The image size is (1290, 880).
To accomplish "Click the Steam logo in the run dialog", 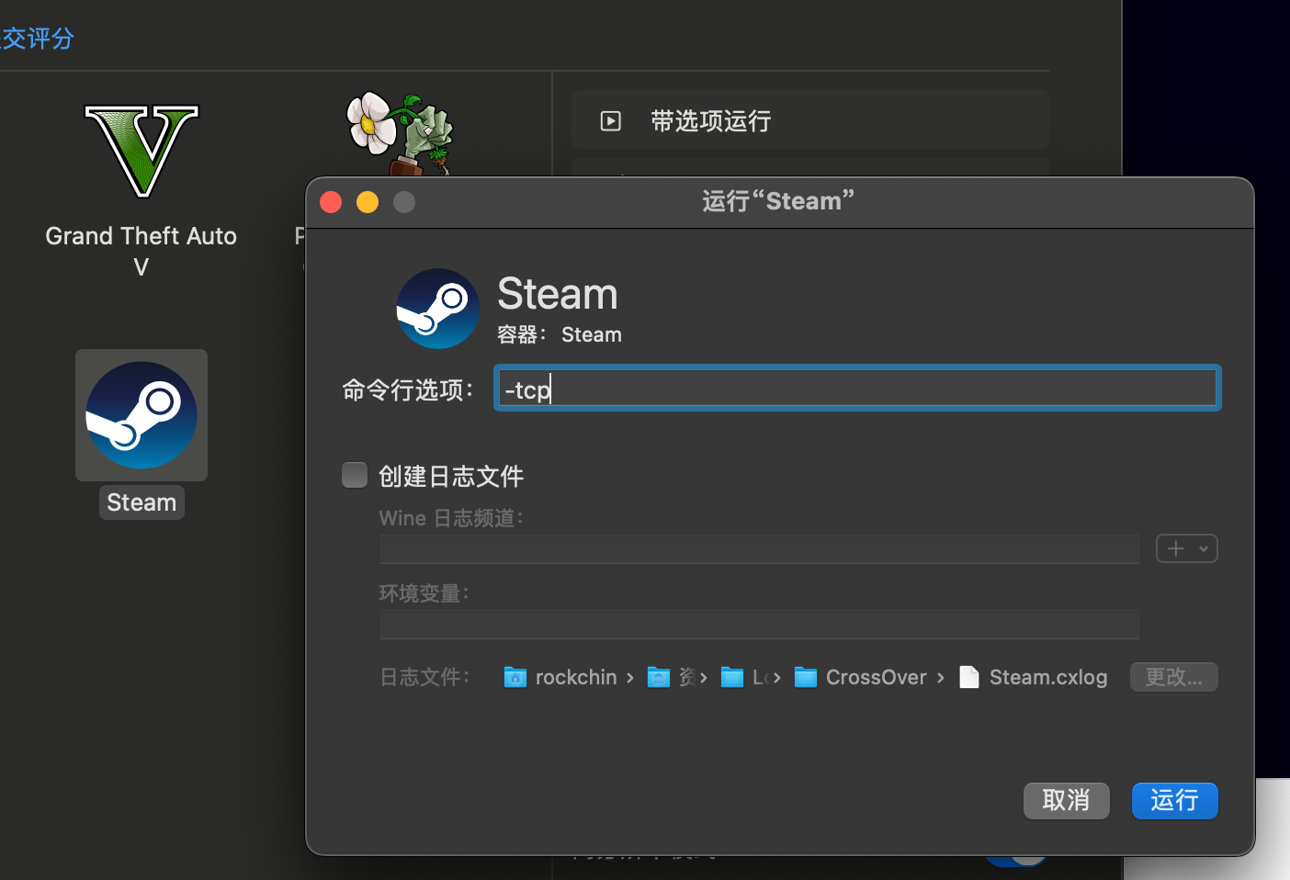I will 437,309.
